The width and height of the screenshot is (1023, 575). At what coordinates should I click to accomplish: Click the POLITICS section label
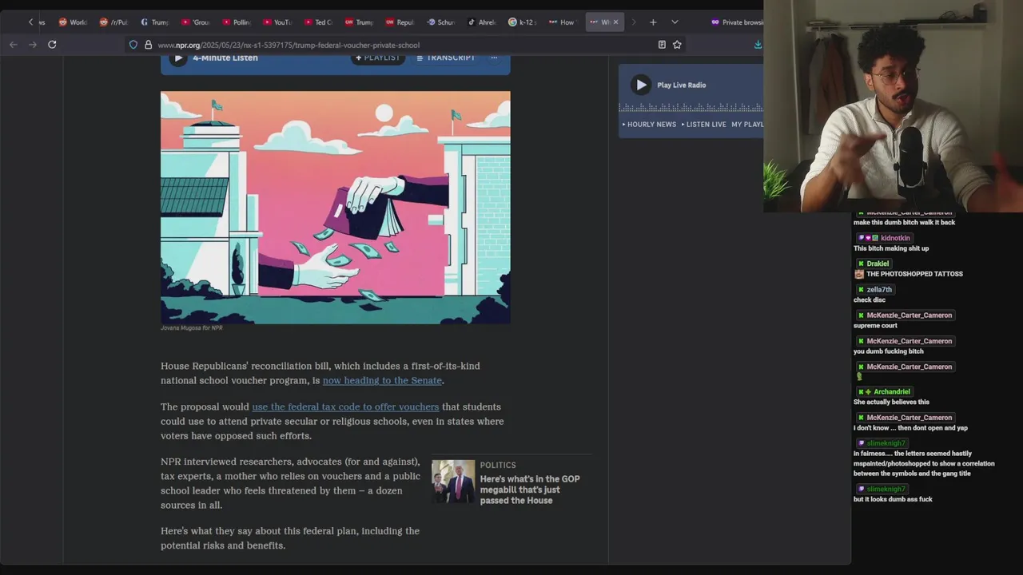498,465
